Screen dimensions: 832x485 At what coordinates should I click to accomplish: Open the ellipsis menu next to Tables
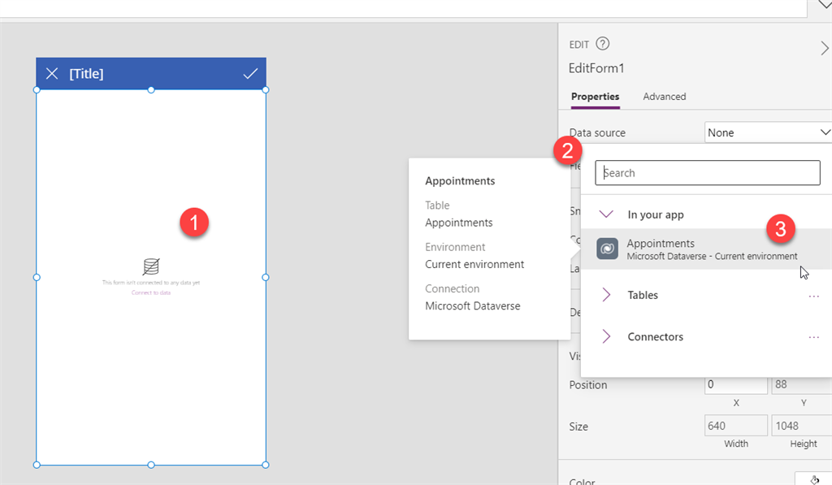pyautogui.click(x=814, y=295)
